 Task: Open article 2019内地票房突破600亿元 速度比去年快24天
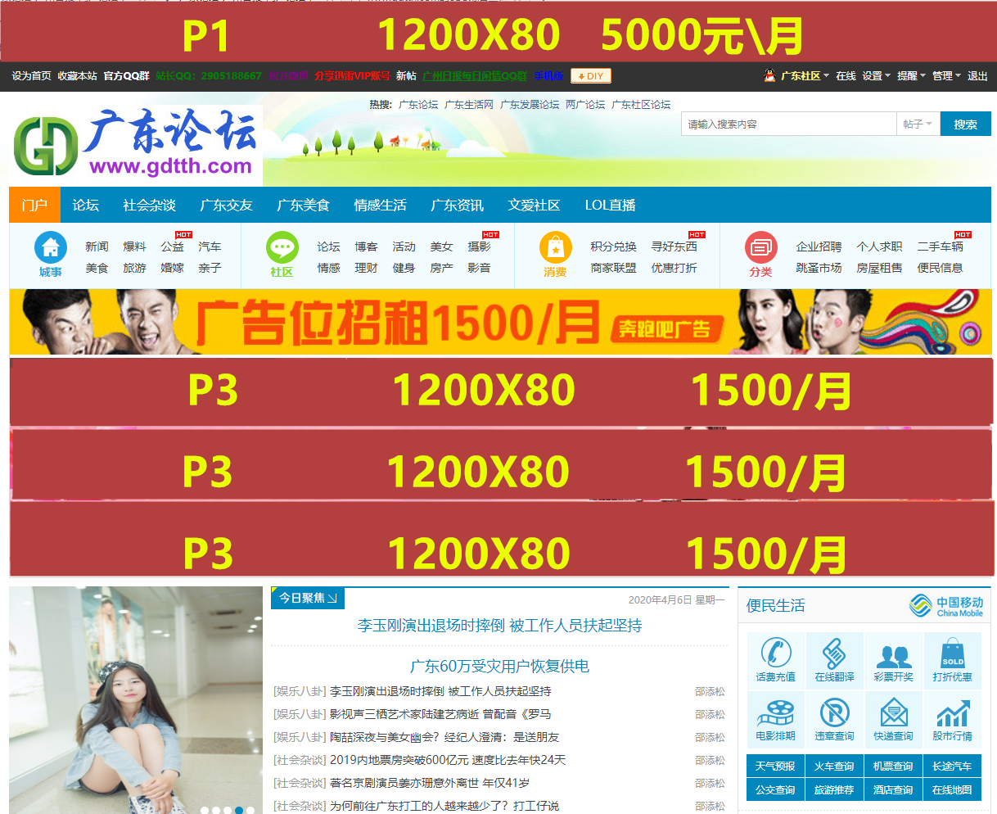(448, 760)
